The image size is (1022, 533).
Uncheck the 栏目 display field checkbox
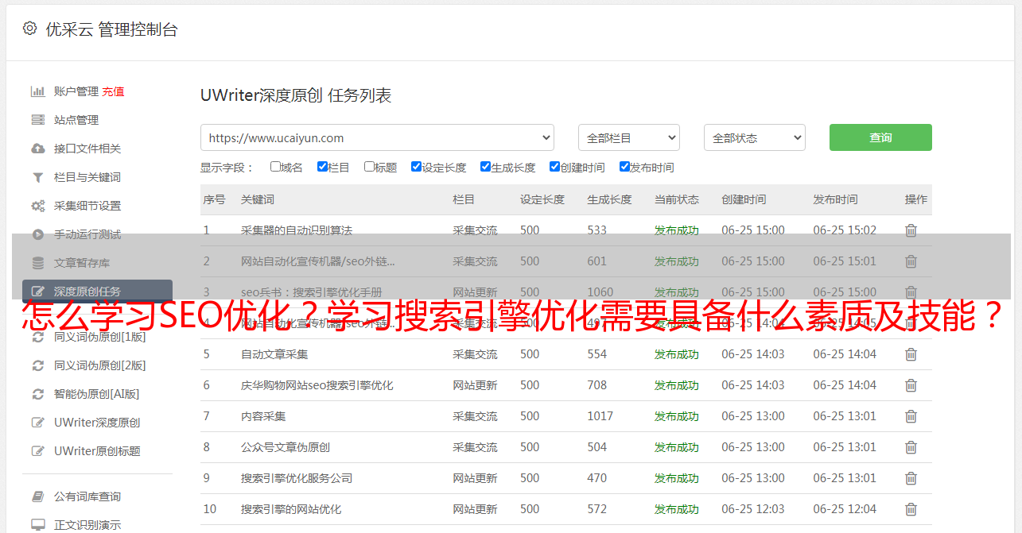322,167
